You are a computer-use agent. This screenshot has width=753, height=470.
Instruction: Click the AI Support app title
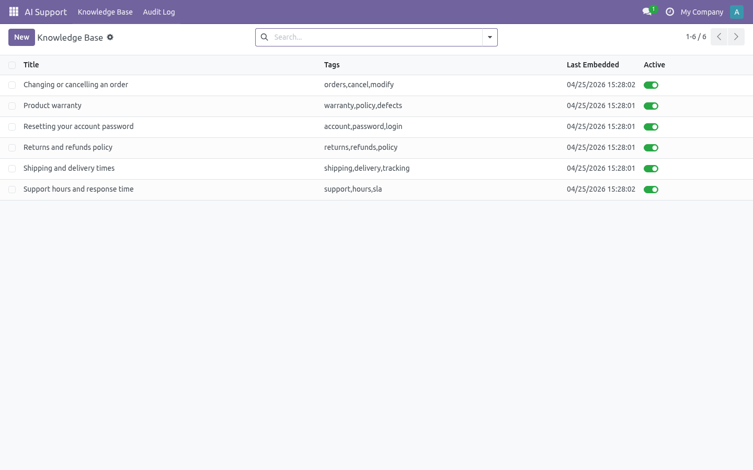(45, 12)
